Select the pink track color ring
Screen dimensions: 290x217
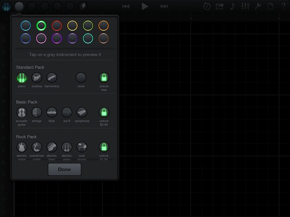coord(41,38)
